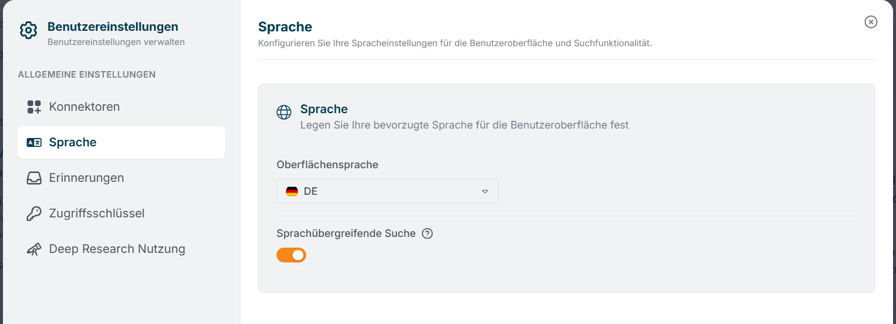This screenshot has width=896, height=324.
Task: Click the help icon beside Sprachübergreifende Suche
Action: 427,233
